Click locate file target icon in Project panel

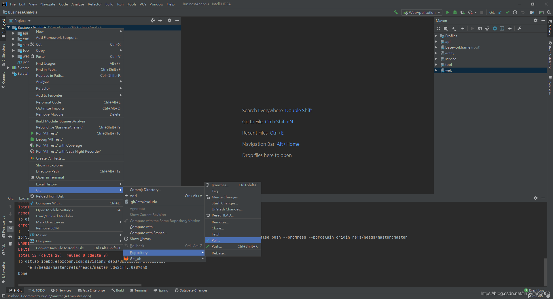tap(153, 20)
